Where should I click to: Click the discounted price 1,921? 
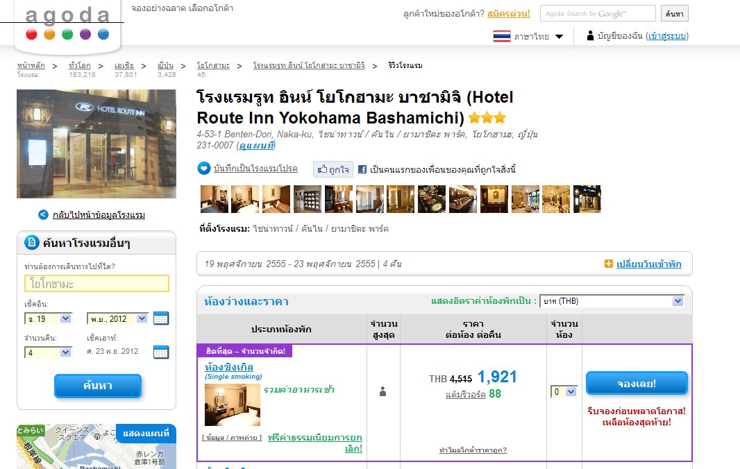497,377
